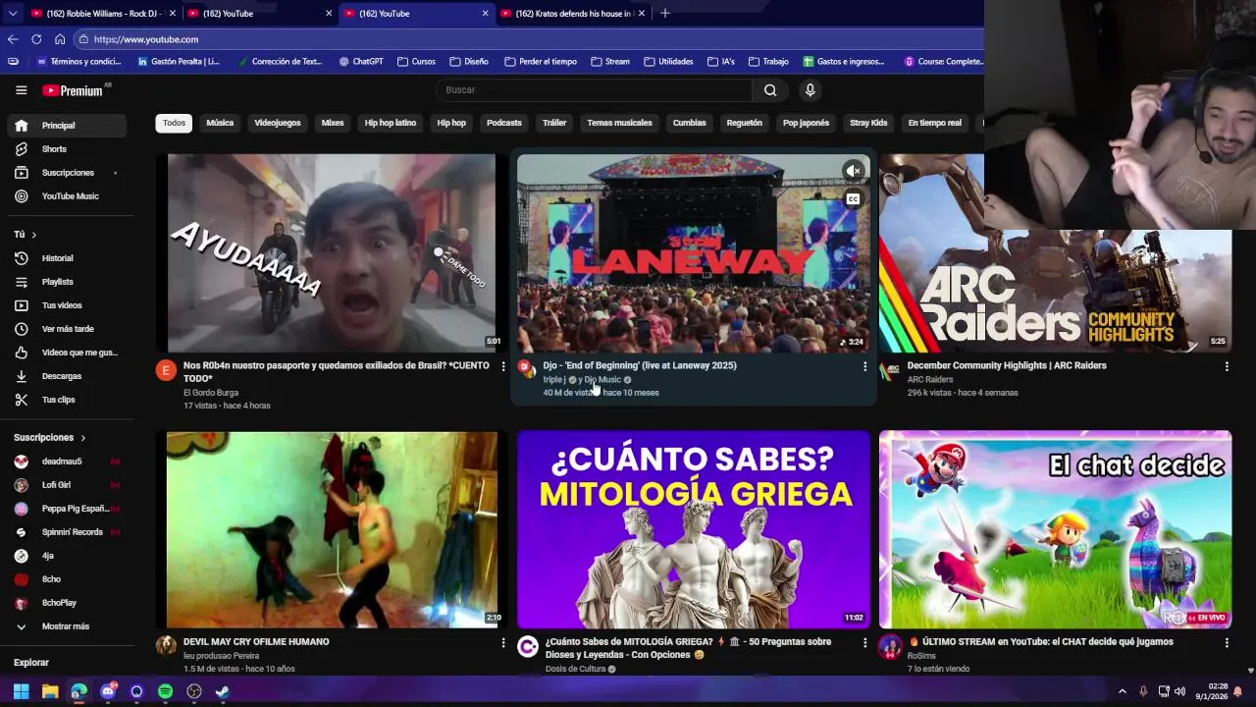Open the browser tab list dropdown
1256x707 pixels.
coord(12,14)
